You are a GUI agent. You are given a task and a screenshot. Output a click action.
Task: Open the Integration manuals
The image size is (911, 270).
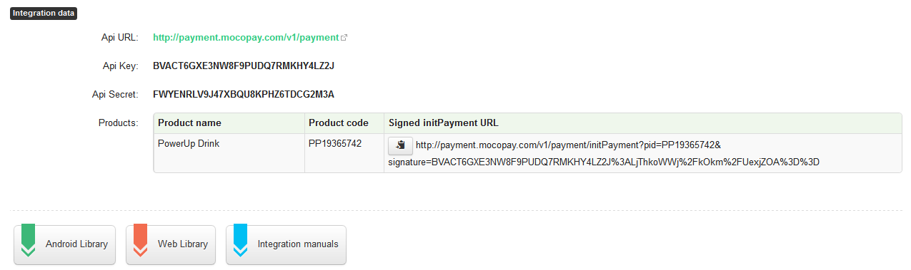tap(286, 244)
